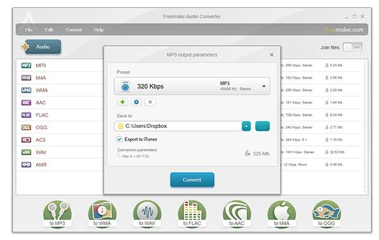Click the AAC format badge in file list
379x240 pixels.
tap(26, 103)
